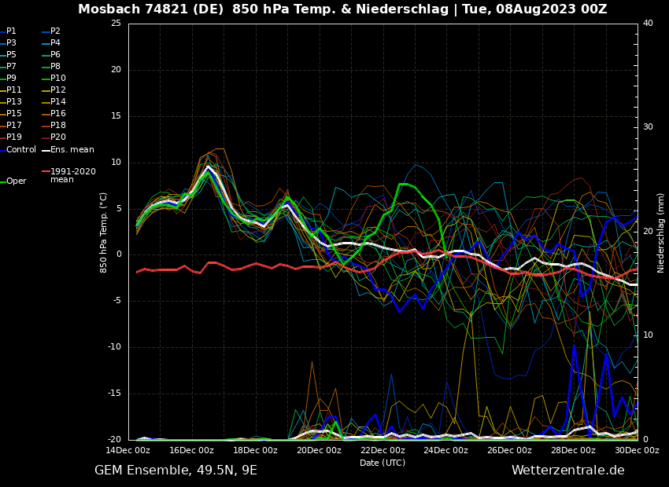This screenshot has height=487, width=669.
Task: Select the P2 legend entry
Action: click(55, 31)
